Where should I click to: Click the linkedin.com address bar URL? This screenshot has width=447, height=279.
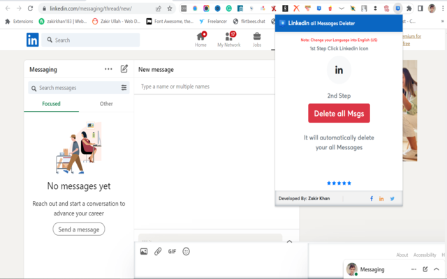[91, 8]
